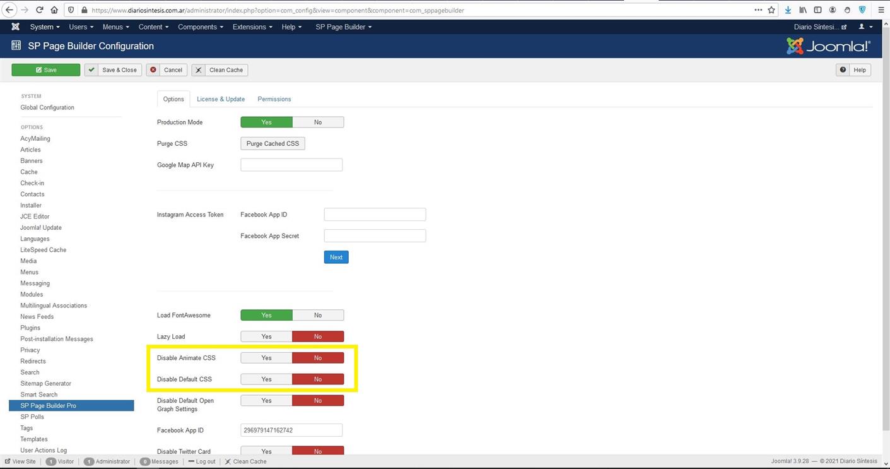
Task: Click the Joomla logo icon in top menu
Action: point(15,27)
